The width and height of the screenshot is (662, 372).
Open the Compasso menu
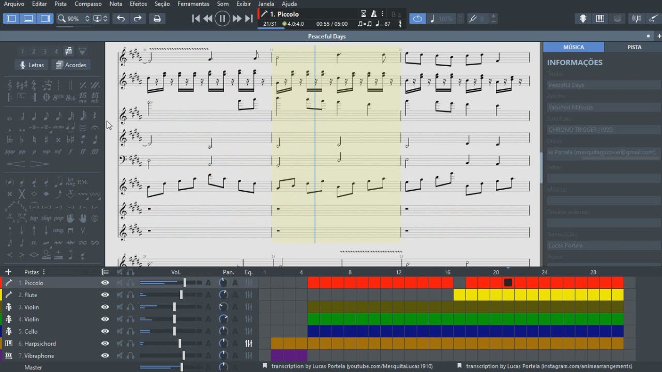88,4
